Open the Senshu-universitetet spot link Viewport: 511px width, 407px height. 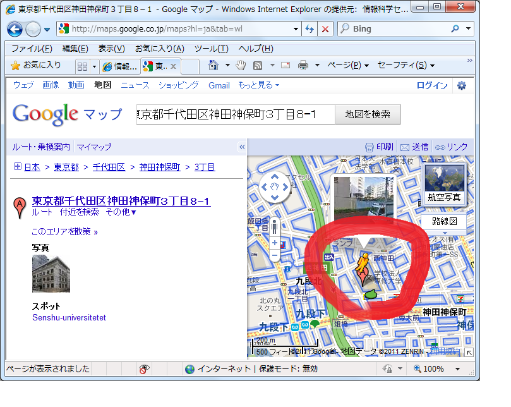69,318
